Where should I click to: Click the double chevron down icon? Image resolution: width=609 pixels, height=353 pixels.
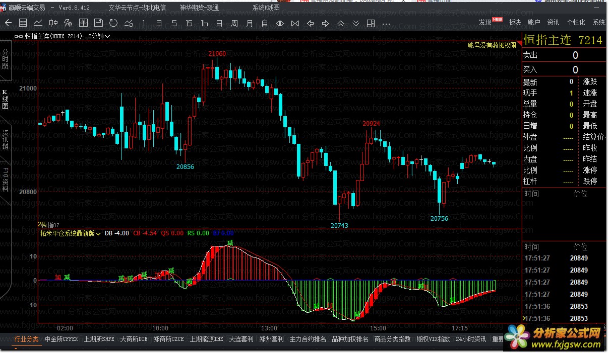pos(356,23)
